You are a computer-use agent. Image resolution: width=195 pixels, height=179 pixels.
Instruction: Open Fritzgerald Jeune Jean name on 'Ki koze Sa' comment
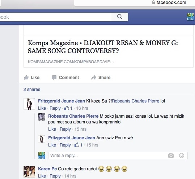[62, 101]
